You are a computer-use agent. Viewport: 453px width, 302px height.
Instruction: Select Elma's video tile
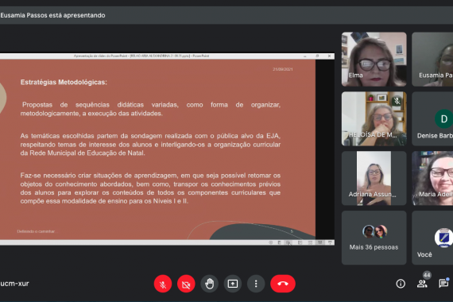click(374, 60)
